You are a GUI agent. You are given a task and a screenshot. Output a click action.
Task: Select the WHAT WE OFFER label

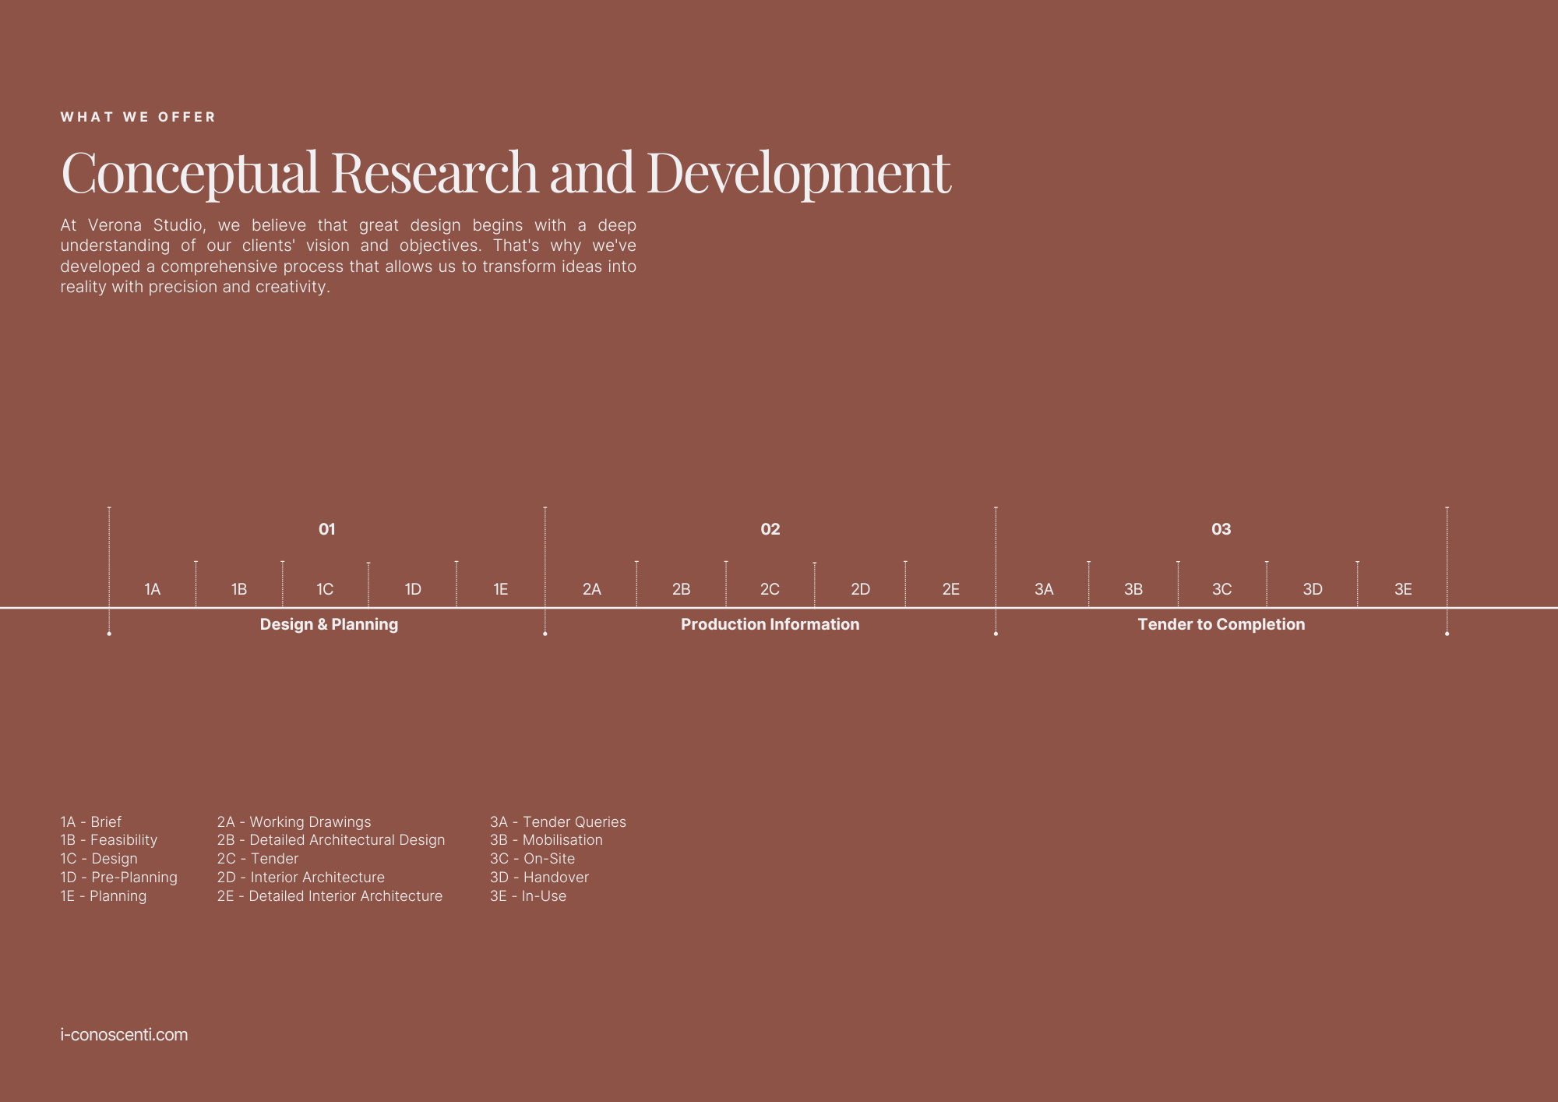coord(138,117)
